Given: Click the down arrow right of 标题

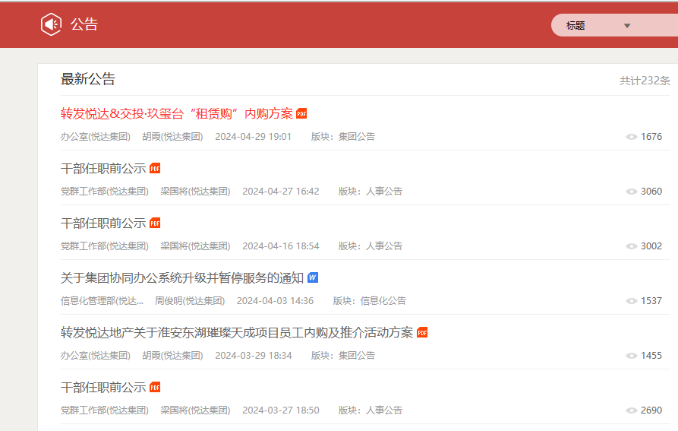Looking at the screenshot, I should 627,25.
